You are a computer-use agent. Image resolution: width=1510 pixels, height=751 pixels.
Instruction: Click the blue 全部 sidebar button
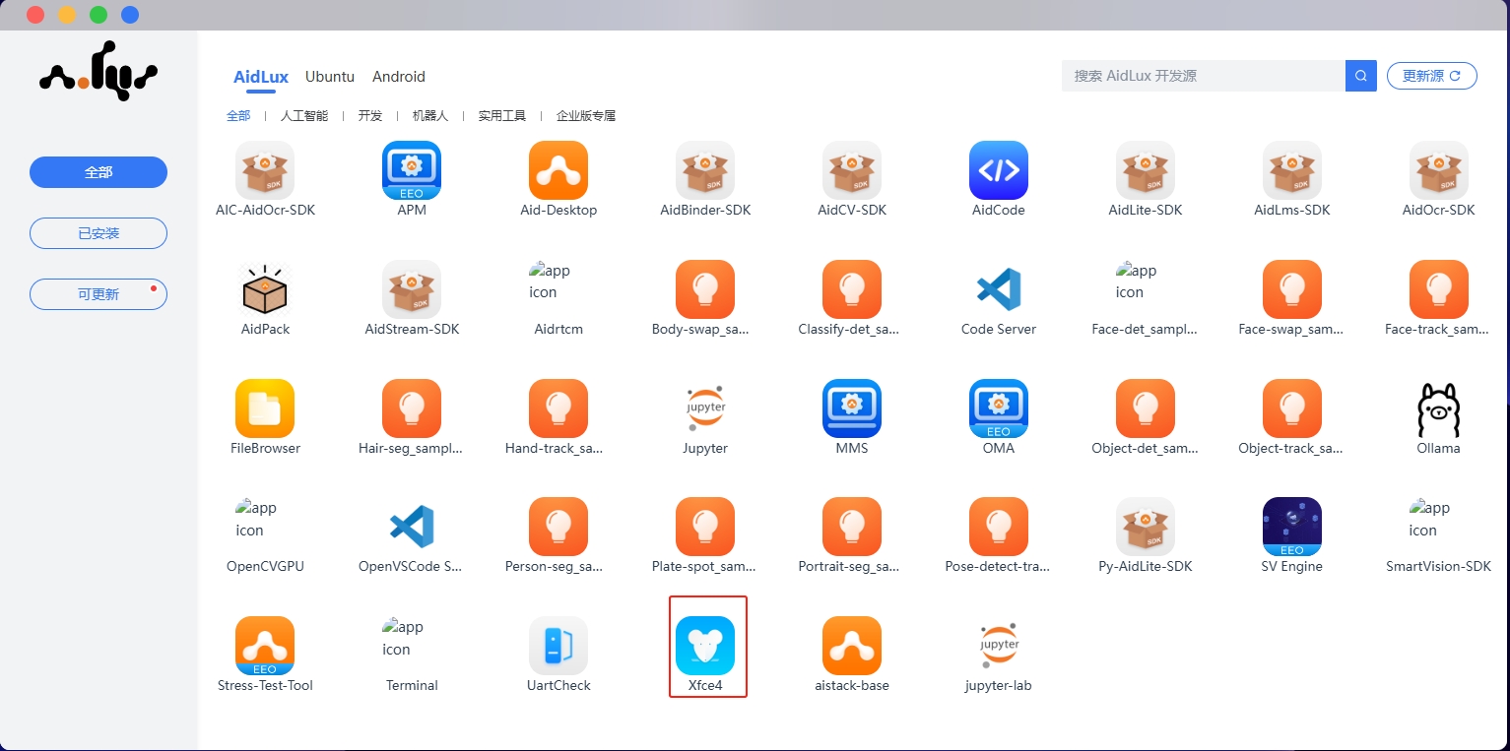pos(98,172)
